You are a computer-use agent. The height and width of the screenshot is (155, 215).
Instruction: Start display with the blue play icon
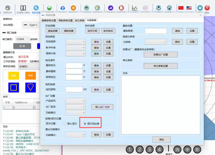63,8
